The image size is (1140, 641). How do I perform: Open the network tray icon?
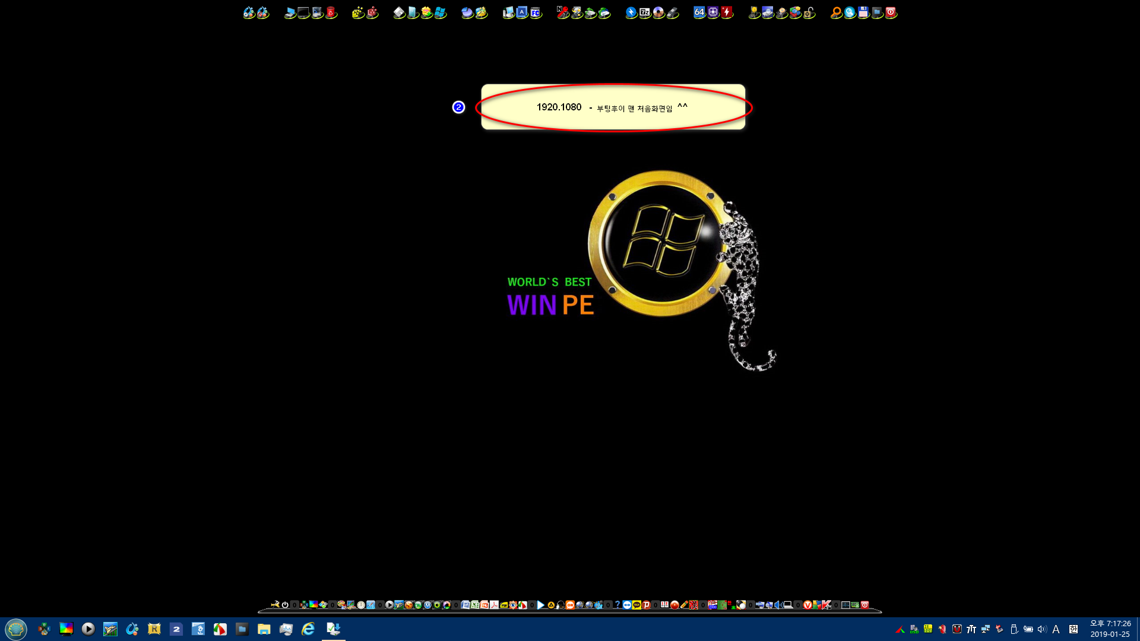click(x=986, y=629)
